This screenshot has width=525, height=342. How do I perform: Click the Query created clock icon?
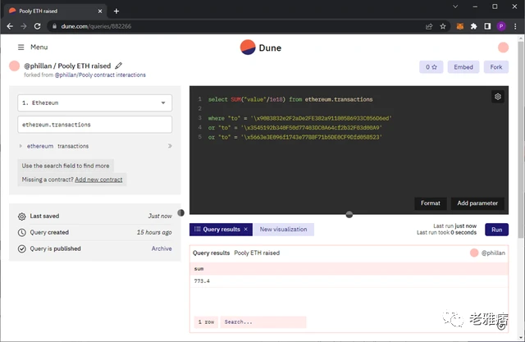pyautogui.click(x=22, y=233)
